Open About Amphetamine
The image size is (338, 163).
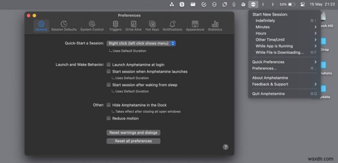point(284,78)
